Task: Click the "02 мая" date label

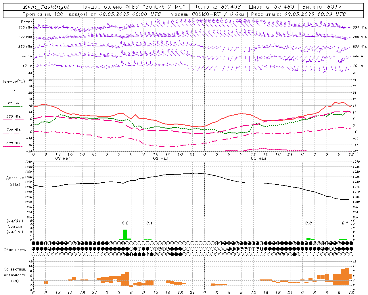Action: click(63, 158)
